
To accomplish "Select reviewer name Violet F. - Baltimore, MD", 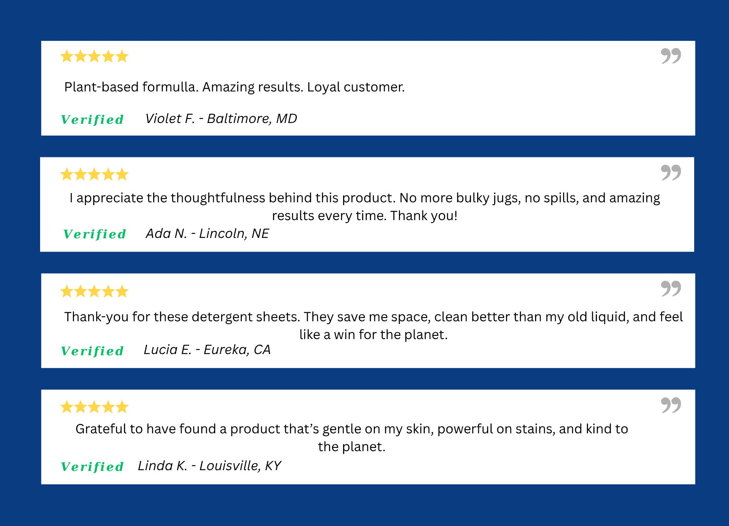I will pos(221,119).
